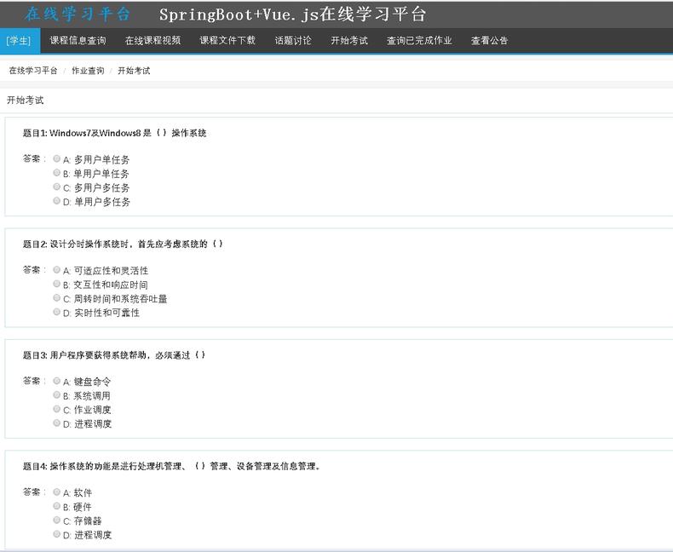The image size is (673, 552).
Task: Click the 开始考试 breadcrumb item
Action: pos(134,71)
